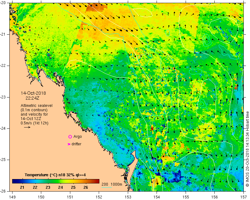The width and height of the screenshot is (250, 200).
Task: Click the 25 degree colorbar label
Action: click(73, 187)
